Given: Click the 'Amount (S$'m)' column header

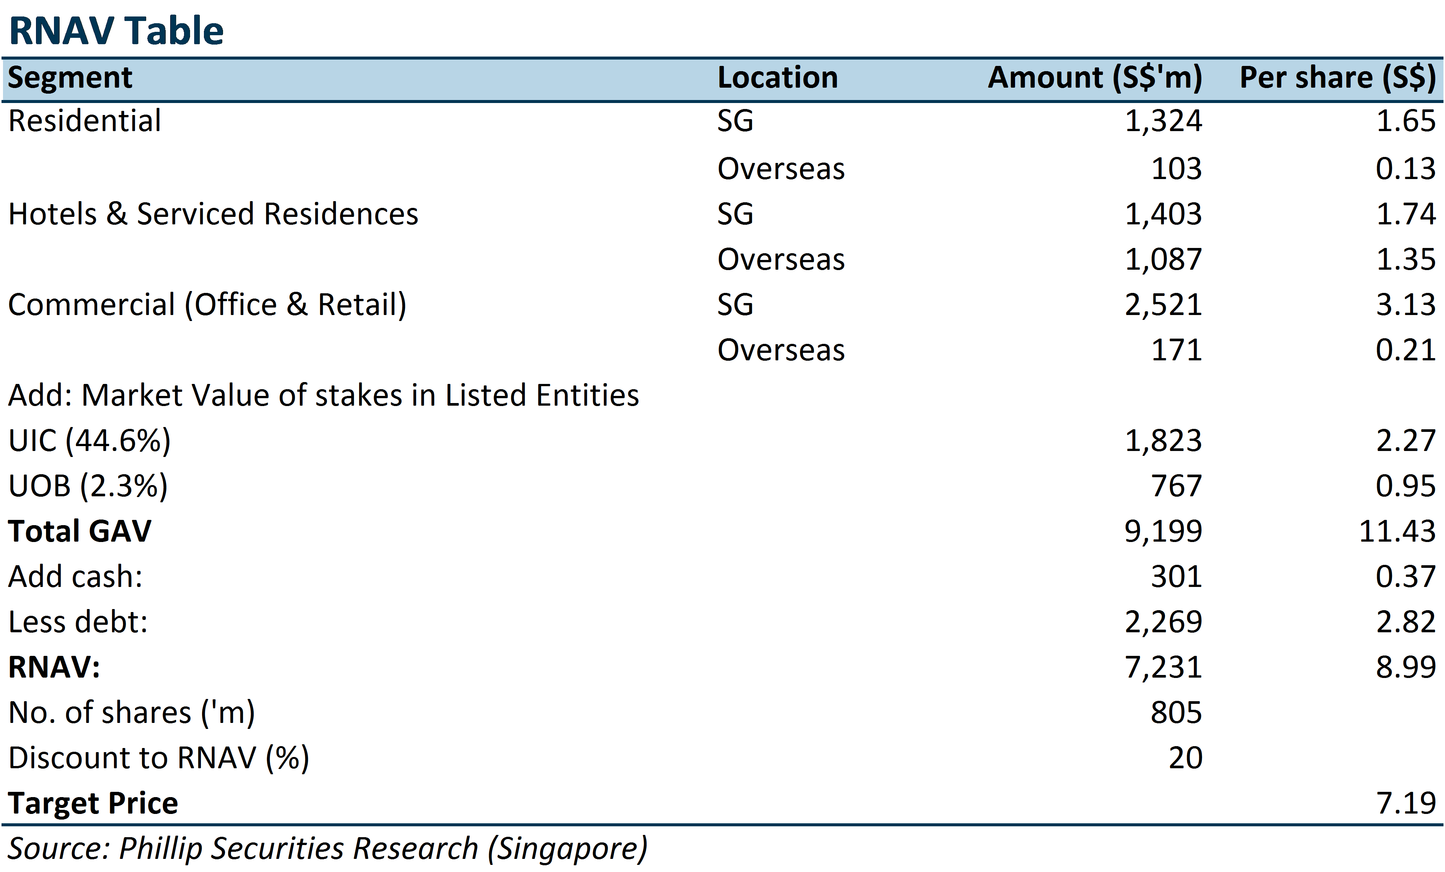Looking at the screenshot, I should coord(1095,78).
